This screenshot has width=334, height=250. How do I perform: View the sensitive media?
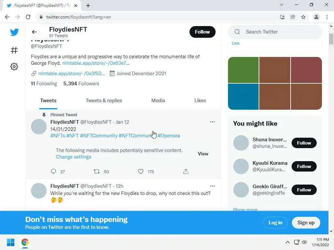tap(203, 154)
